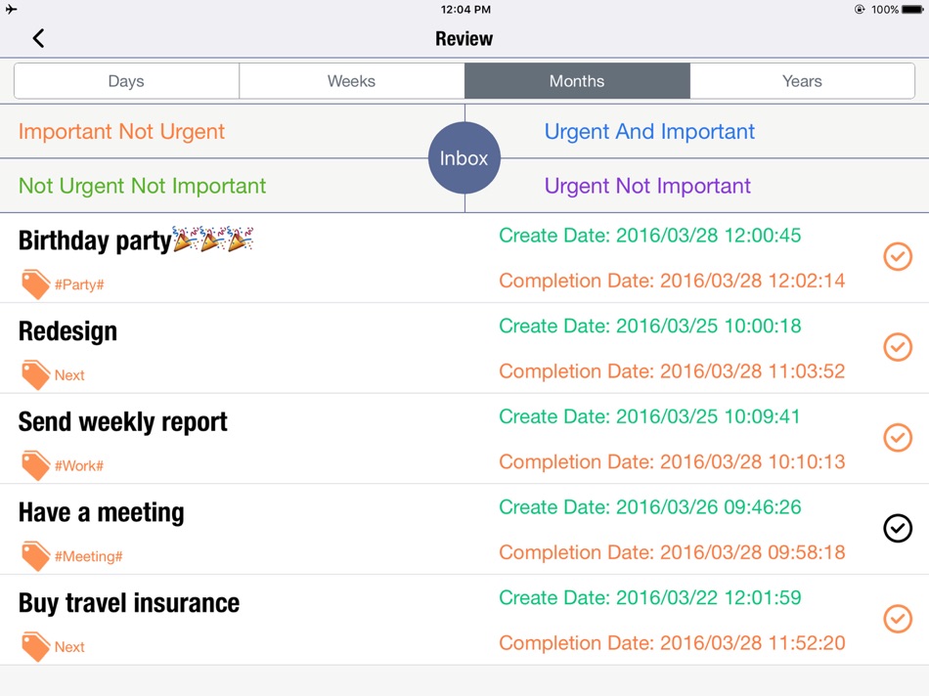Click the tag icon beside #Meeting#
929x696 pixels.
point(35,556)
